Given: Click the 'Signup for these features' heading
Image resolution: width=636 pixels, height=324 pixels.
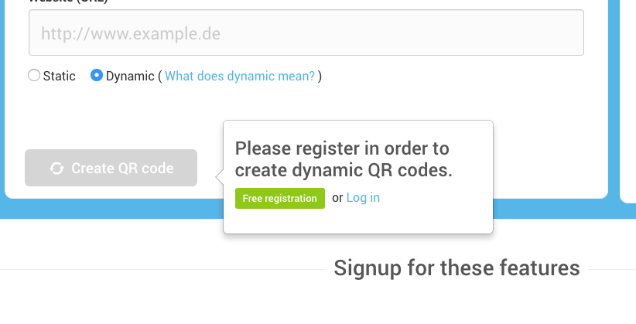Looking at the screenshot, I should pos(456,268).
